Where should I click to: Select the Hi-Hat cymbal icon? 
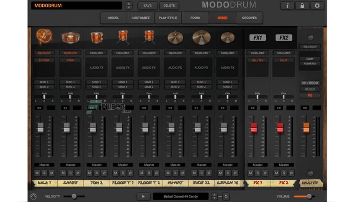(175, 38)
